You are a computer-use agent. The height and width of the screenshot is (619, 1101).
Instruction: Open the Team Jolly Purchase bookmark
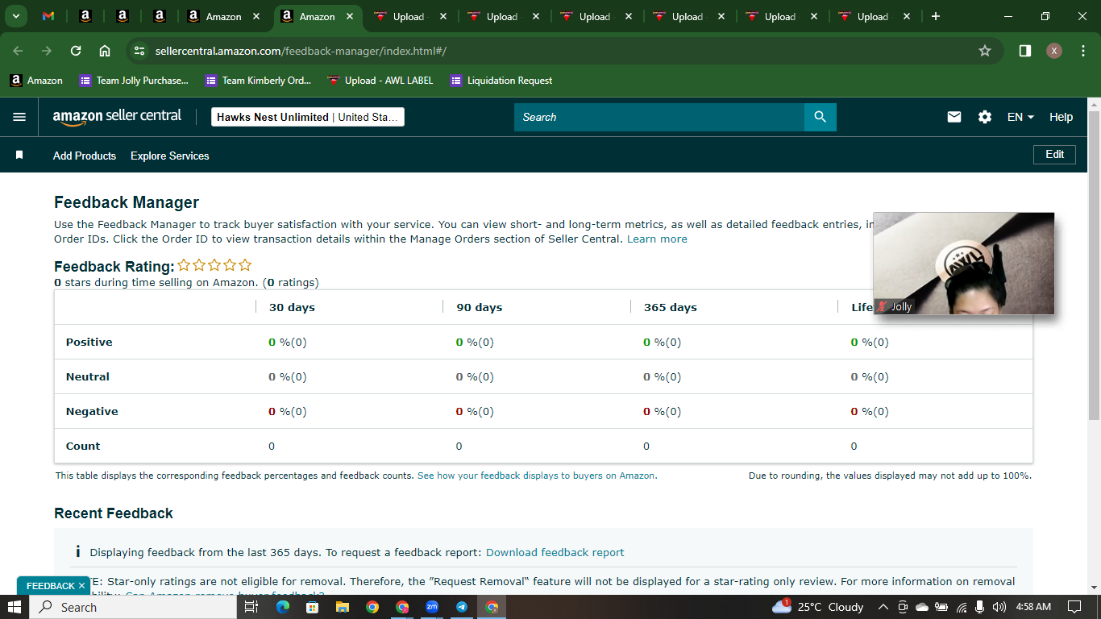pyautogui.click(x=134, y=81)
